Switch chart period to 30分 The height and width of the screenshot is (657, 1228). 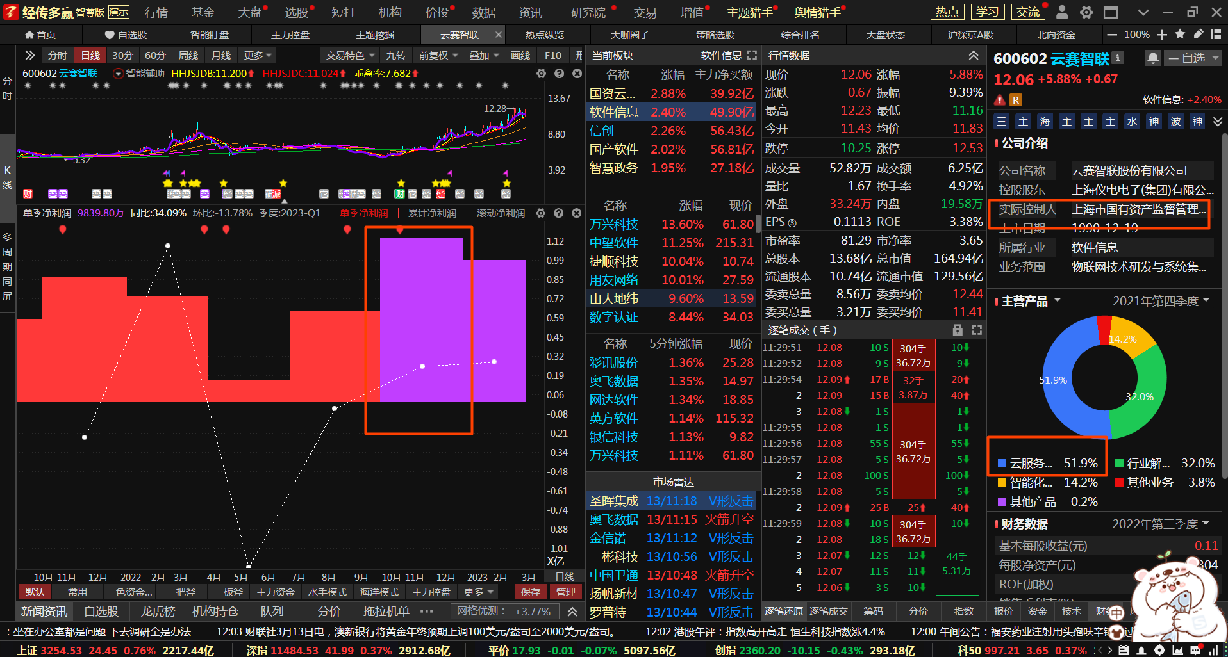[x=122, y=56]
